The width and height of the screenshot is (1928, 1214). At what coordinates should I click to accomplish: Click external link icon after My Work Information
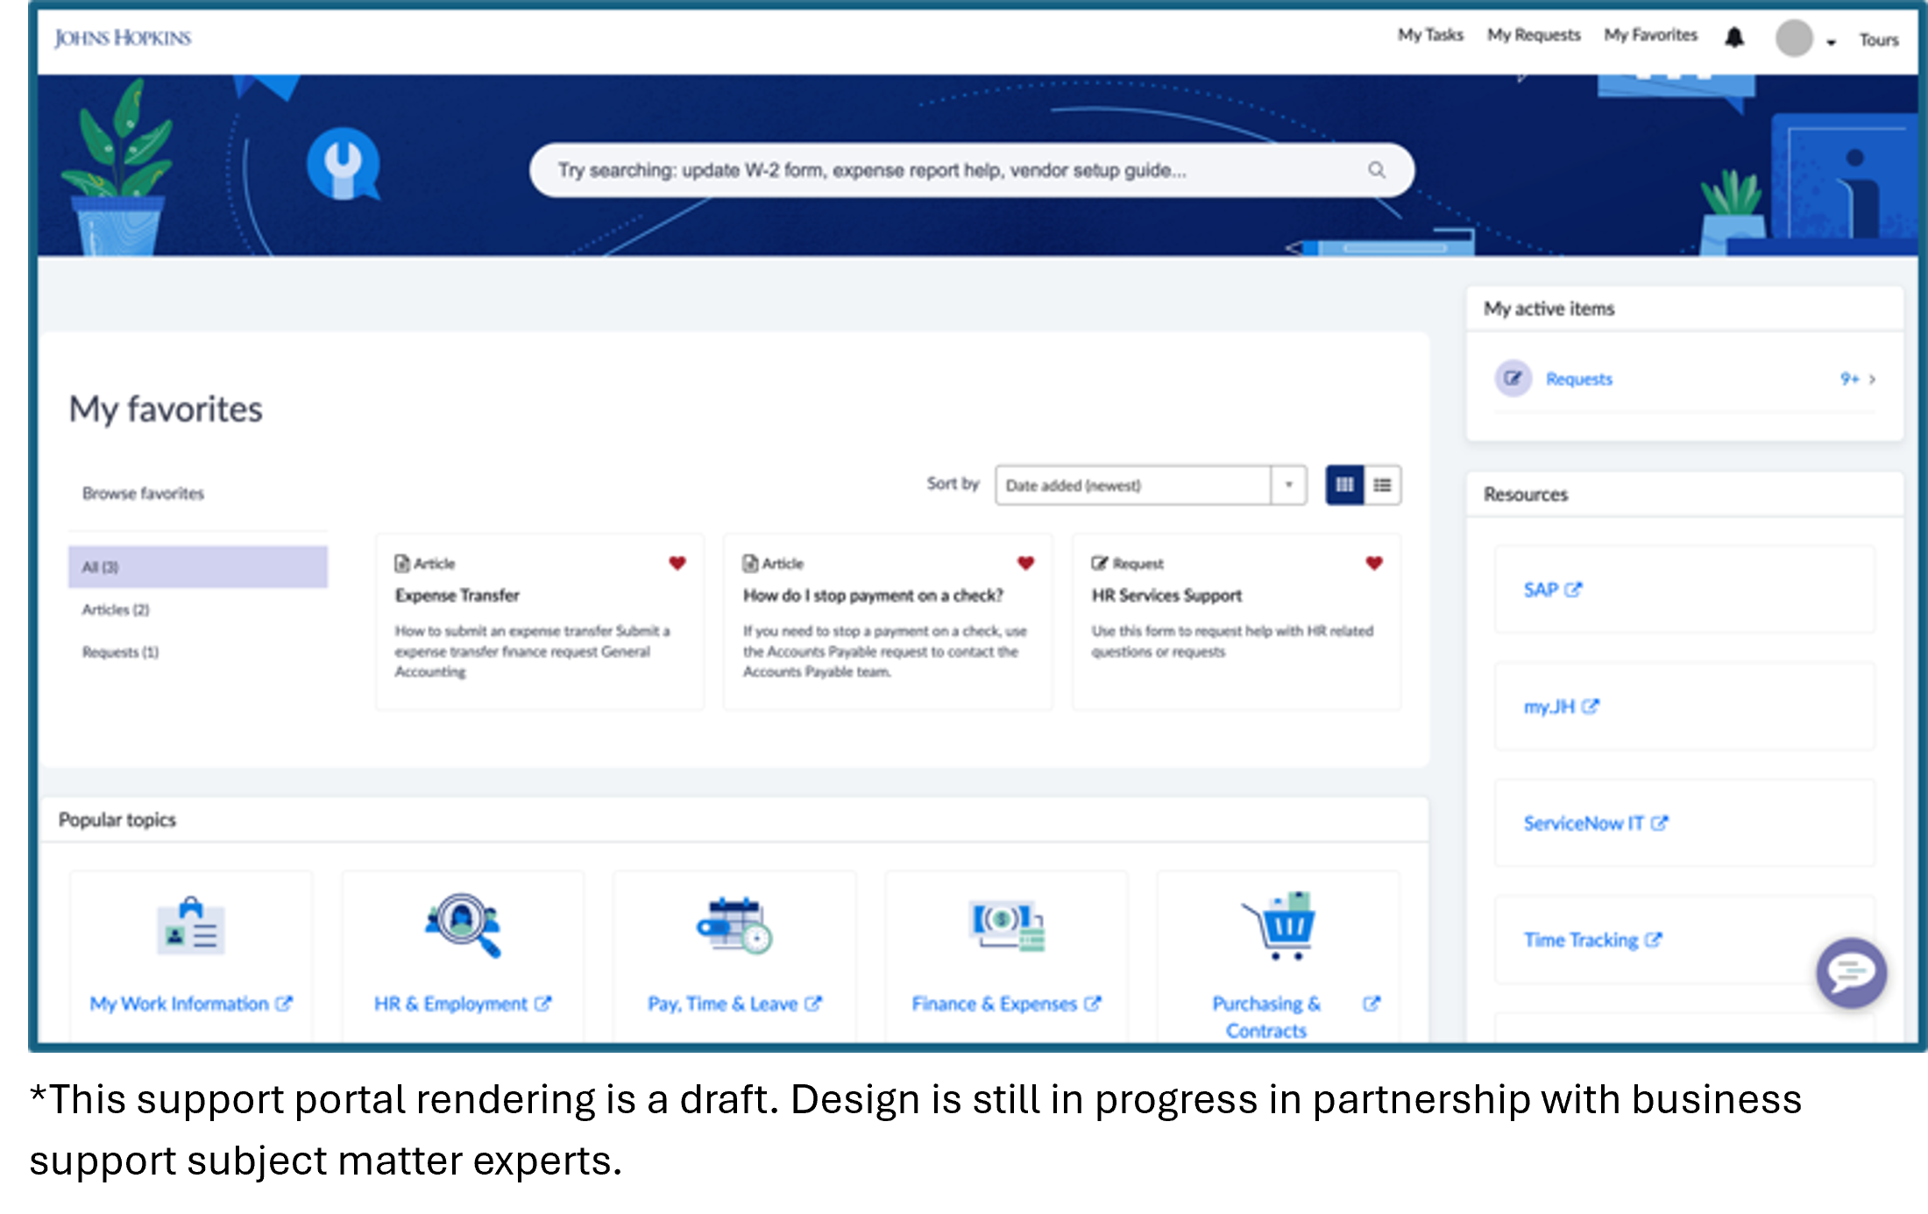(283, 1004)
